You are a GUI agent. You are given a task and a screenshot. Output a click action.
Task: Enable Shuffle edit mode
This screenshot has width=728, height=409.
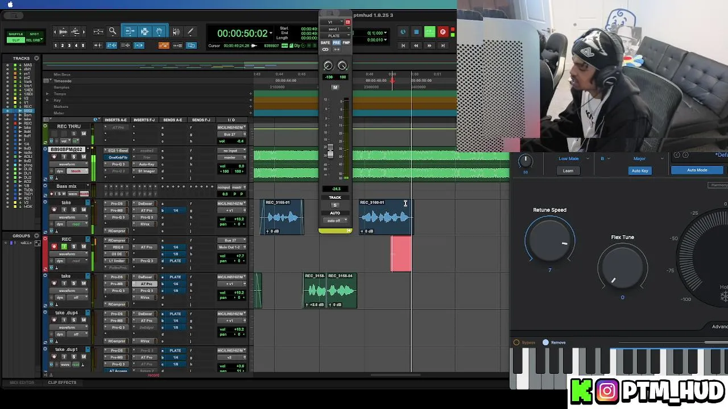(x=16, y=34)
